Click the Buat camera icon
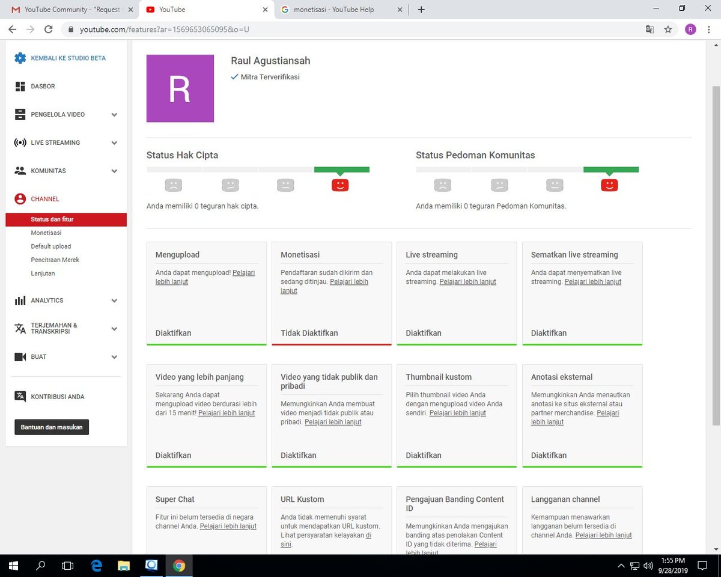Image resolution: width=721 pixels, height=577 pixels. tap(20, 357)
